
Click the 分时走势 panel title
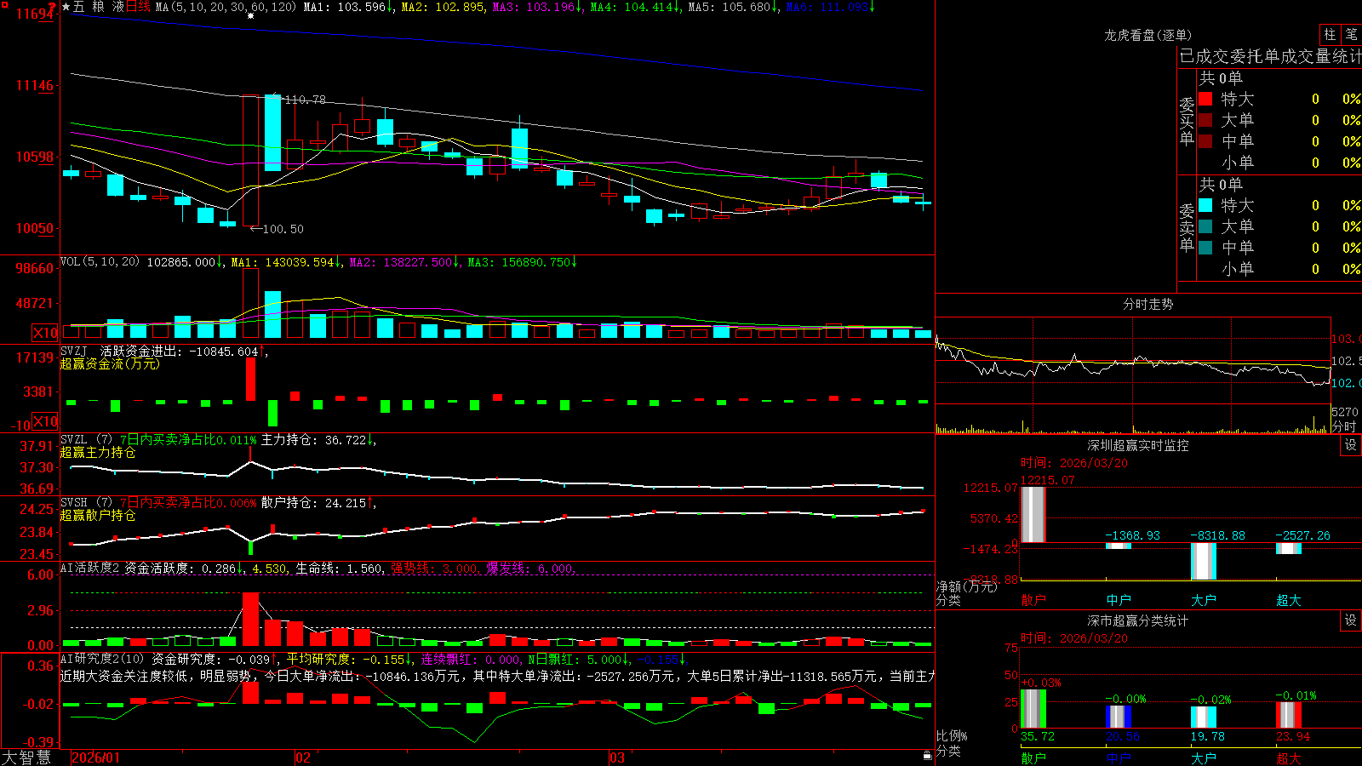(1147, 304)
